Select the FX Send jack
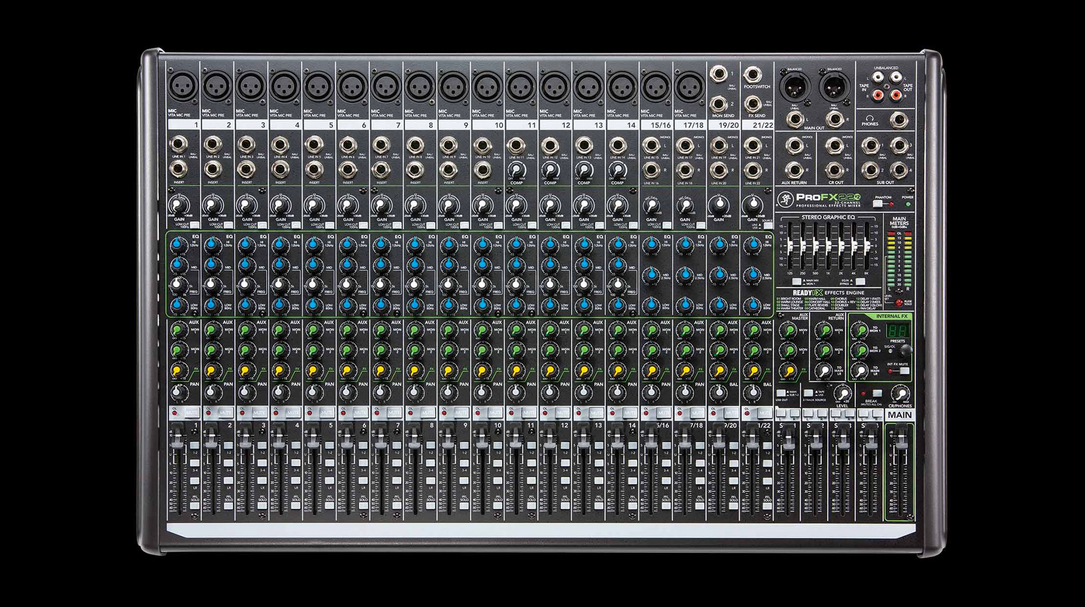1085x607 pixels. pyautogui.click(x=752, y=104)
